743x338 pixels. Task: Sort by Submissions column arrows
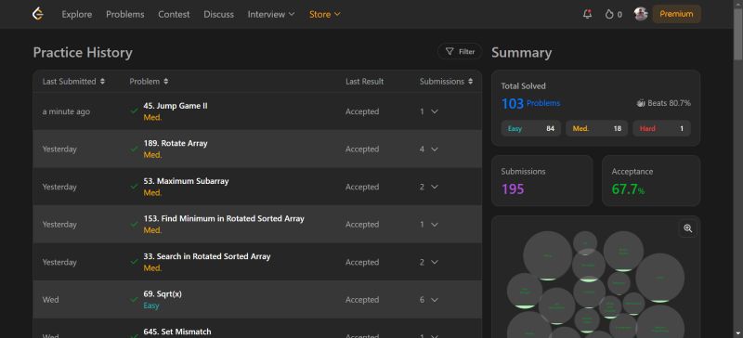[470, 82]
